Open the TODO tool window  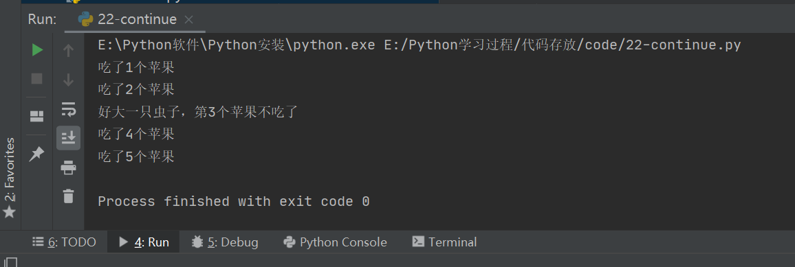[x=64, y=242]
